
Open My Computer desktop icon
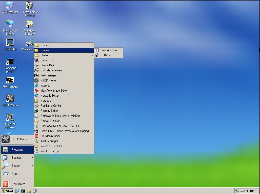coord(10,7)
